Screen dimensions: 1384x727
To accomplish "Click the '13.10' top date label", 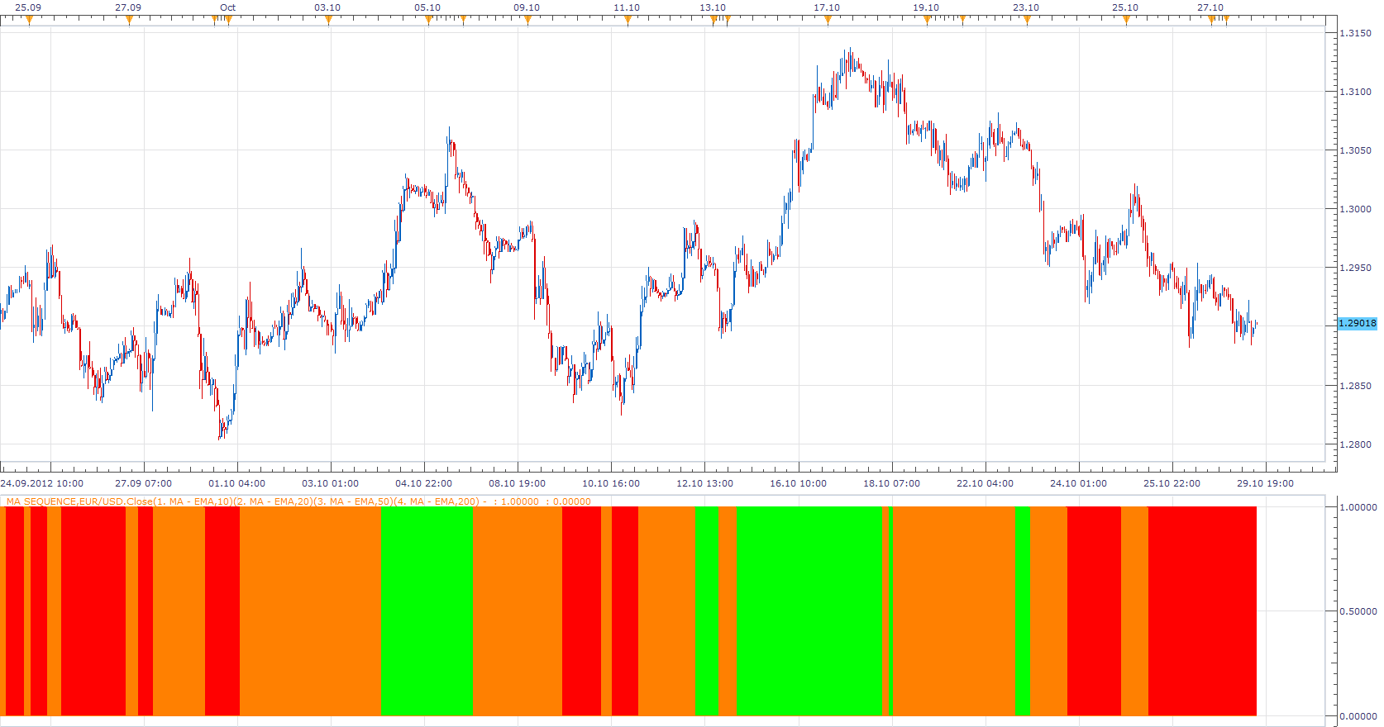I will [713, 7].
